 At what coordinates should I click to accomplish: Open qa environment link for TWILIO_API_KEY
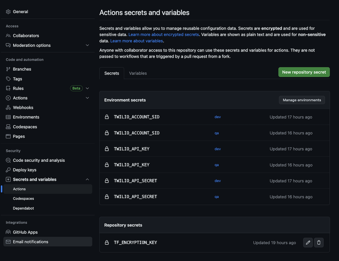click(217, 165)
